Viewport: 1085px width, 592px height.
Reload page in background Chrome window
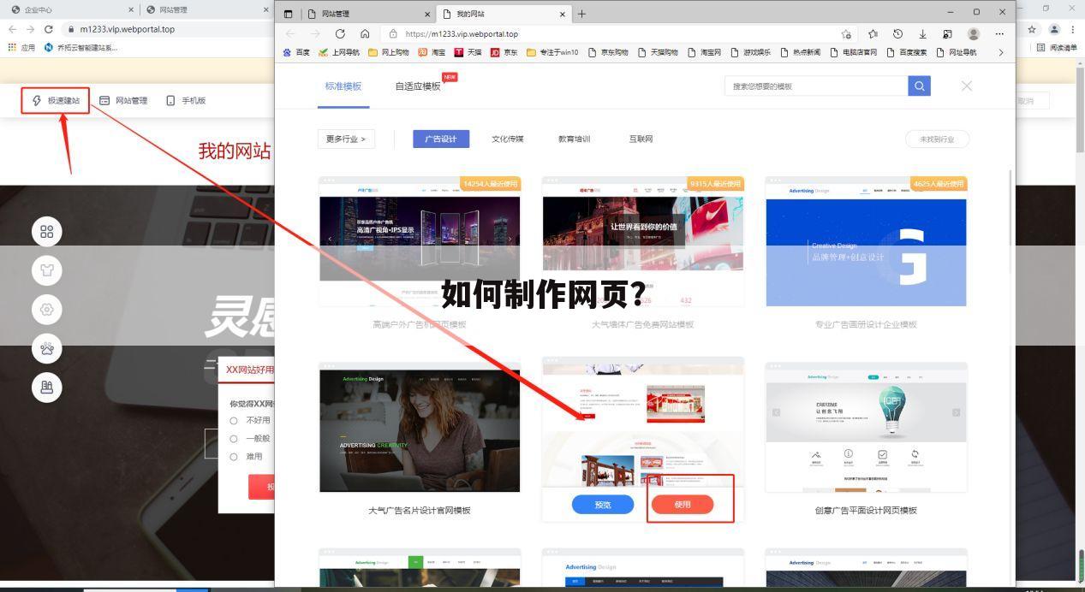coord(49,29)
